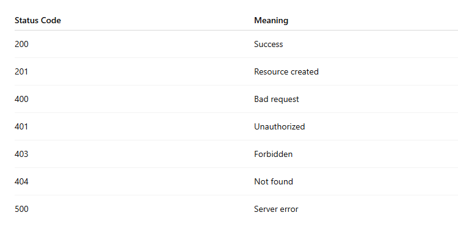The image size is (458, 229).
Task: Select the Bad request cell
Action: [277, 99]
